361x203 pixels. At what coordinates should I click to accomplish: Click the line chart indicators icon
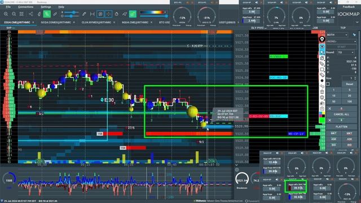coord(125,14)
